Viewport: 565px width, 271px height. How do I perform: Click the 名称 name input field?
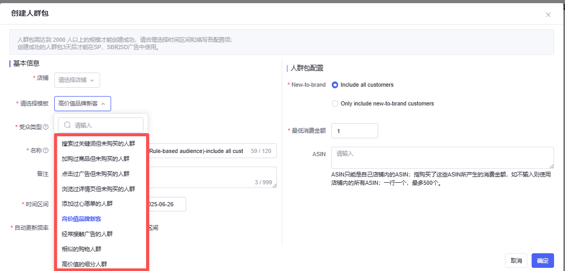pyautogui.click(x=212, y=151)
